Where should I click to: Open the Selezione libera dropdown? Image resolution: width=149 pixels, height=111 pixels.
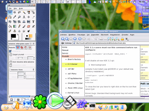[22, 70]
